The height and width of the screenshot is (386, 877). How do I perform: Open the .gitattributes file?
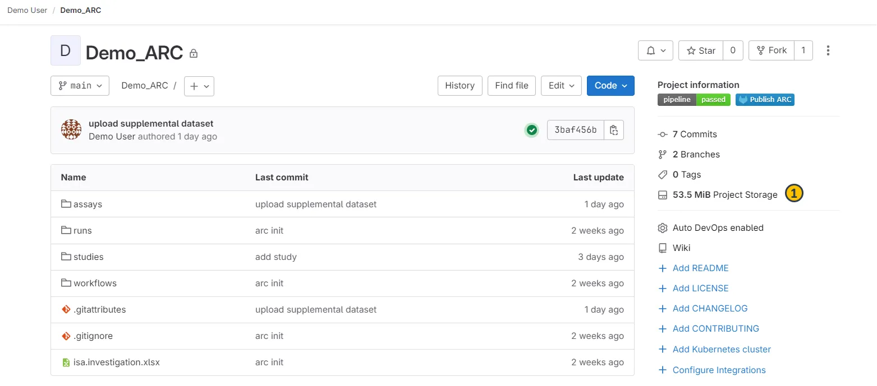(x=99, y=310)
